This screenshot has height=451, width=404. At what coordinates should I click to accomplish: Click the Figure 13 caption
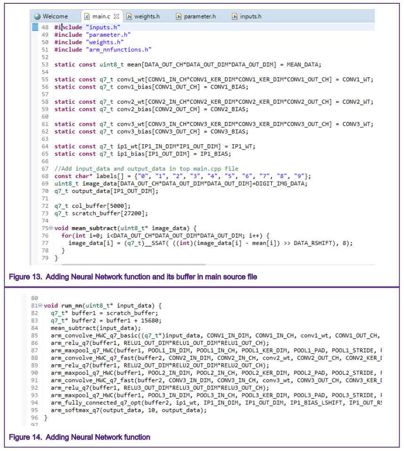coord(133,277)
